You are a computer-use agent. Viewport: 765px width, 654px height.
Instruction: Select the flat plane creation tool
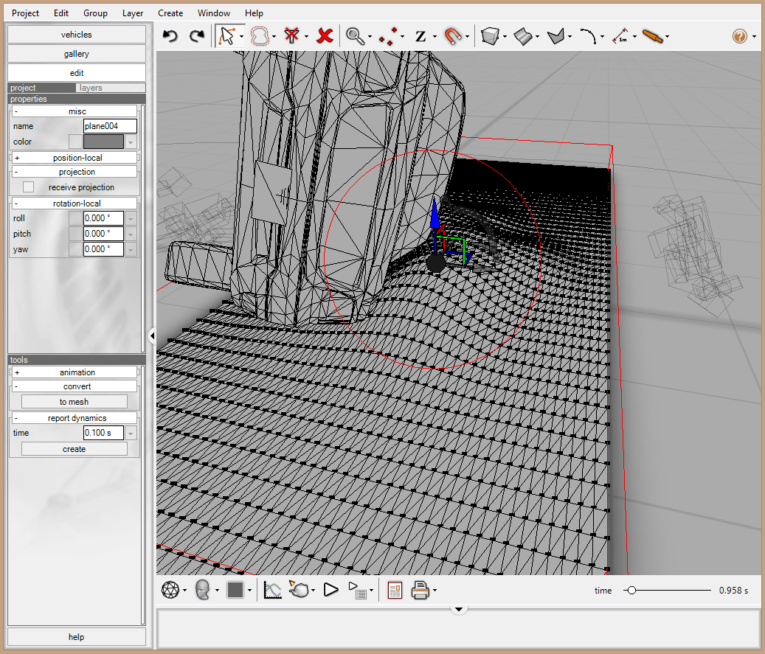(523, 36)
